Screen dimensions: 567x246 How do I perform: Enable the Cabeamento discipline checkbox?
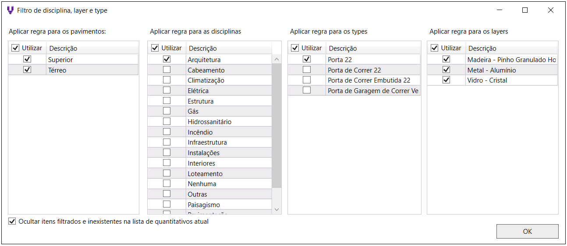167,69
